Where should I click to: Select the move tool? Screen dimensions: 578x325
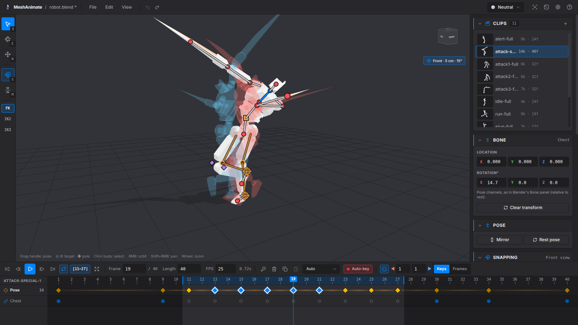tap(8, 54)
